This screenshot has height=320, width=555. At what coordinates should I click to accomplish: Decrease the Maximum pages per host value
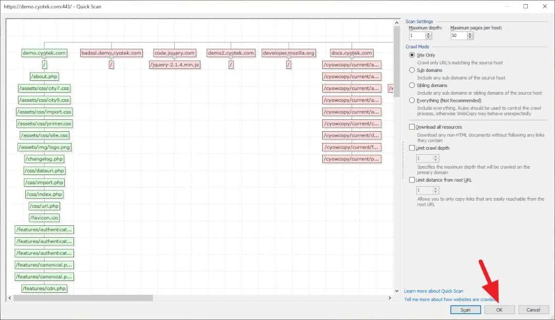click(470, 37)
